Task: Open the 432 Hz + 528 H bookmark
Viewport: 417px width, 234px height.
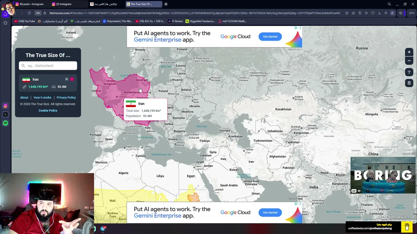Action: (x=150, y=21)
